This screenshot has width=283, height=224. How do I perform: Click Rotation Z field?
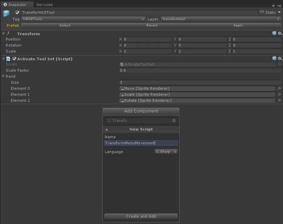(x=256, y=45)
